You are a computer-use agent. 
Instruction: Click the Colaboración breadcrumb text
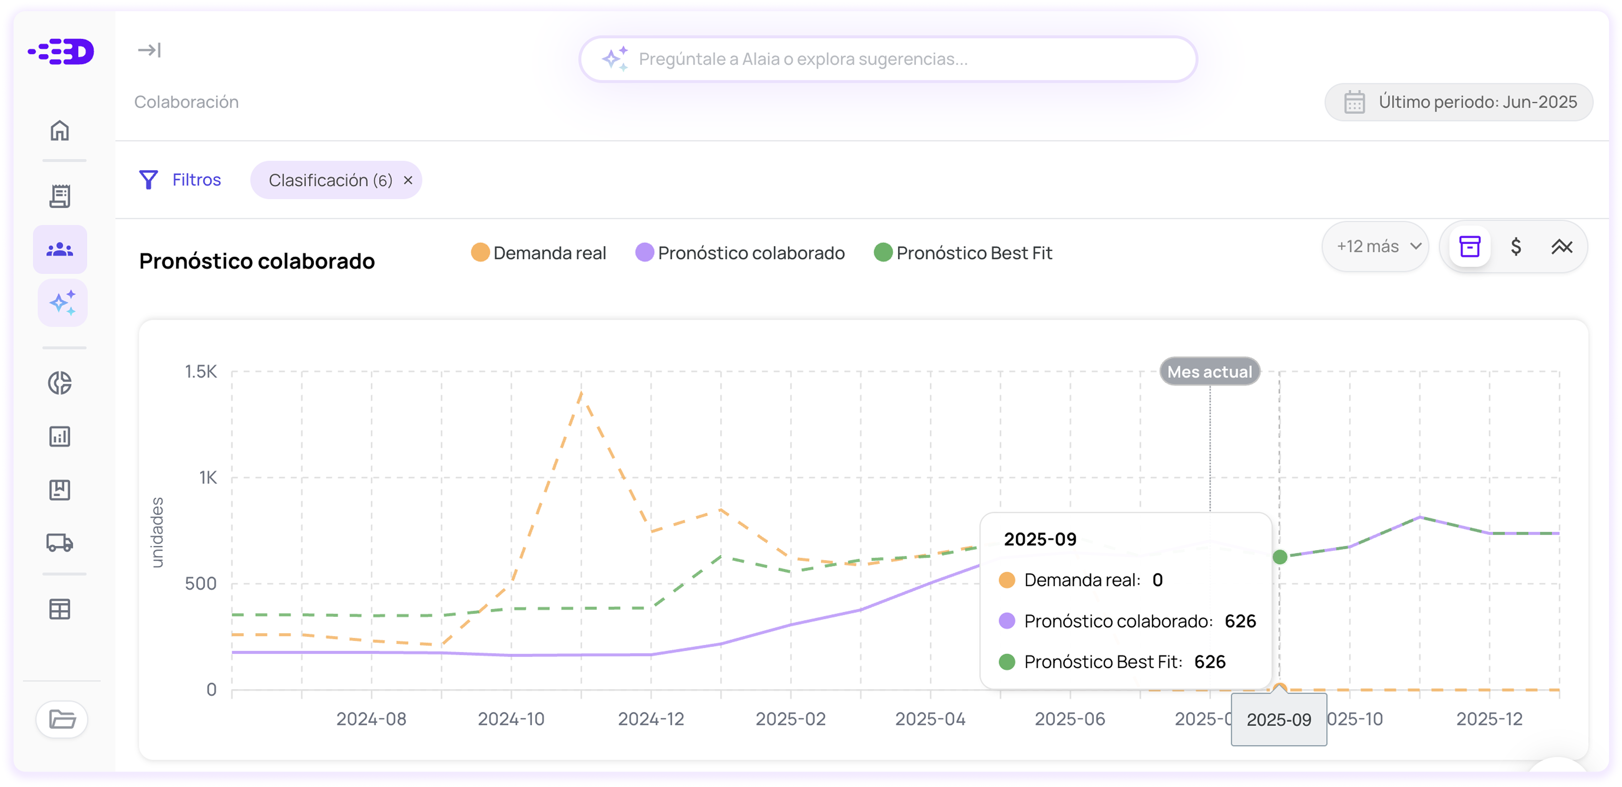(186, 101)
